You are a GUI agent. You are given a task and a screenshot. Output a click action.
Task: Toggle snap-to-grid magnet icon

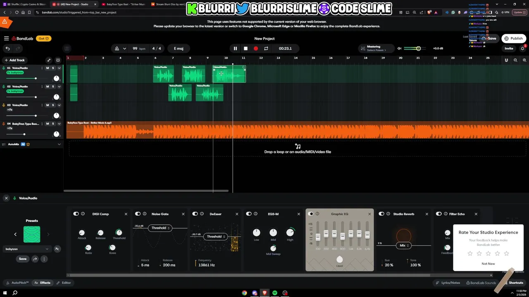tap(506, 60)
